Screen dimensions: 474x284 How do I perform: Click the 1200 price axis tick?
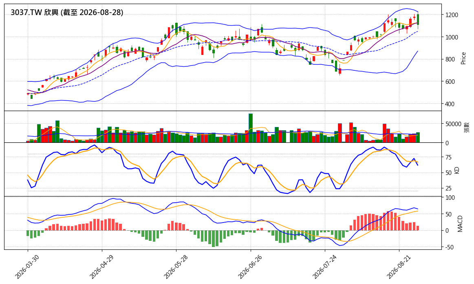452,15
